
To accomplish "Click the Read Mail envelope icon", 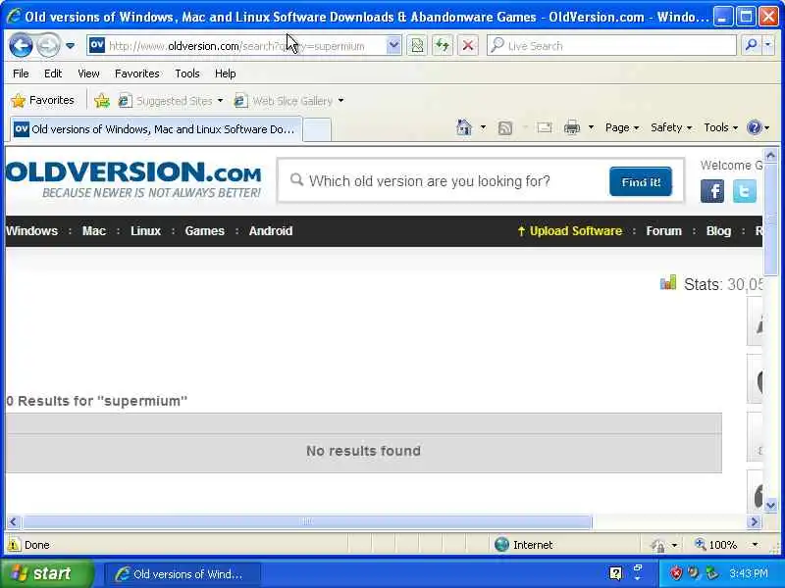I will click(545, 128).
